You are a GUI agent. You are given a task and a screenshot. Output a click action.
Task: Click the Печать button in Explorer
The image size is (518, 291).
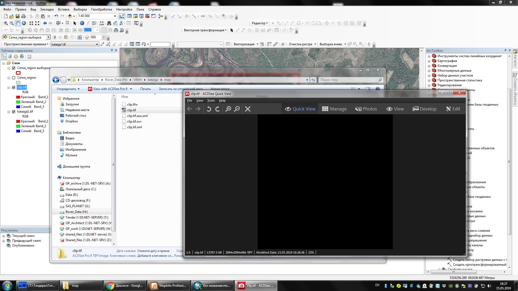(145, 89)
